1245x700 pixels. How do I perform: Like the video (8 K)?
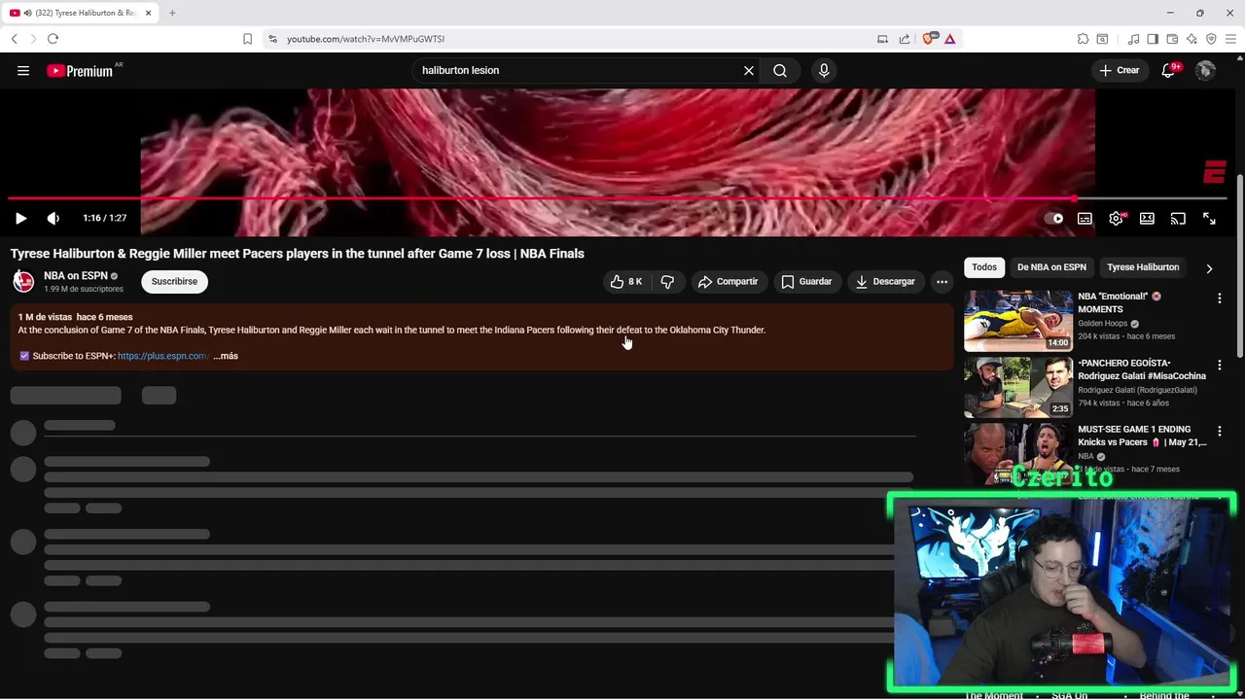point(626,282)
